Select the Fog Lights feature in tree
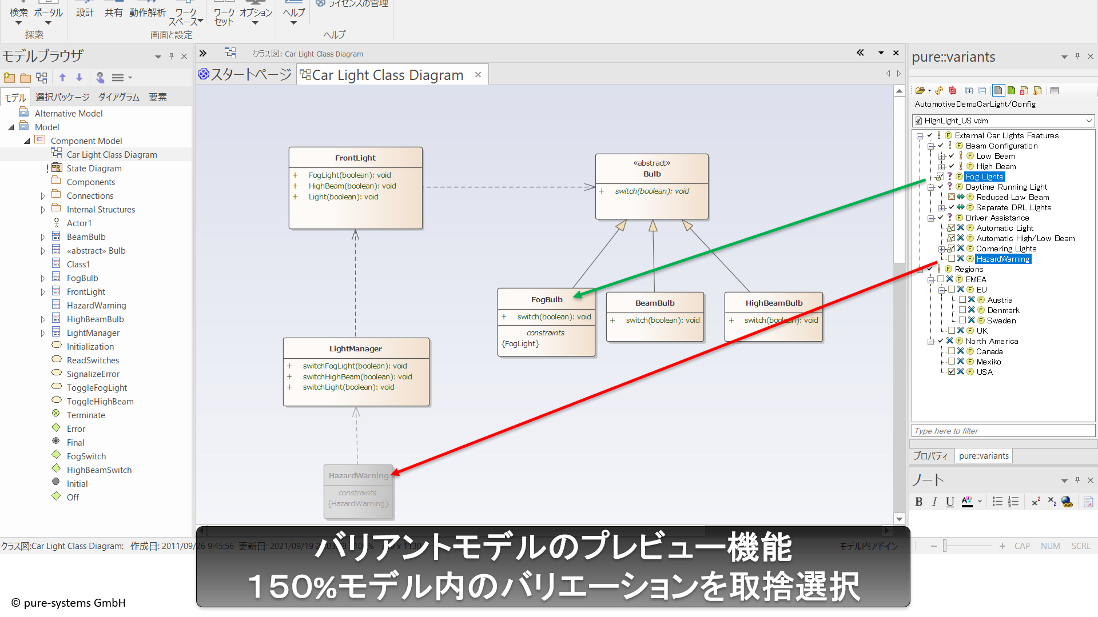Viewport: 1098px width, 617px height. 984,177
